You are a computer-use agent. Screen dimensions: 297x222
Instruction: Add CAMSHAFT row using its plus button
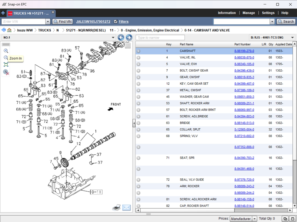138,51
